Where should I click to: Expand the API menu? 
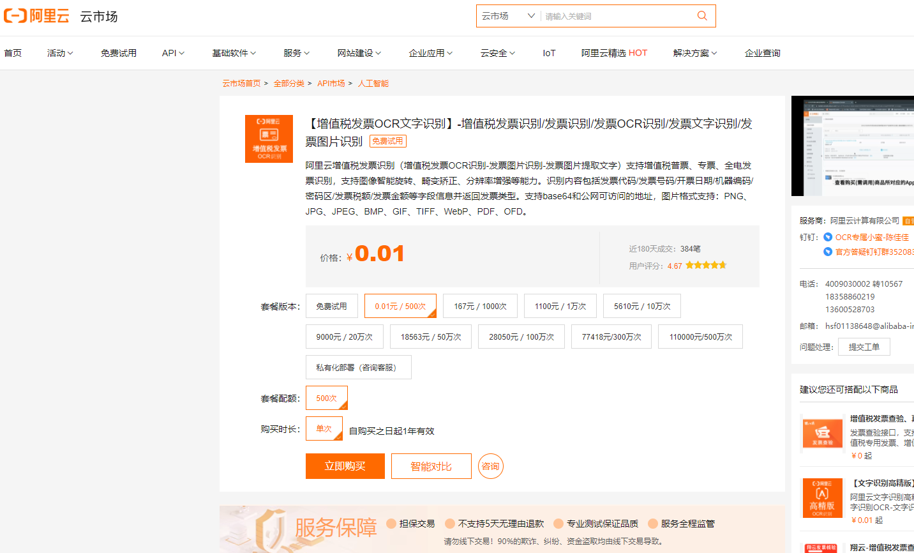[x=173, y=53]
